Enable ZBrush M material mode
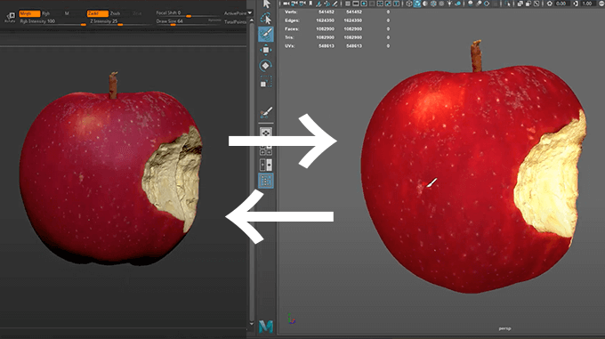605x339 pixels. 67,13
